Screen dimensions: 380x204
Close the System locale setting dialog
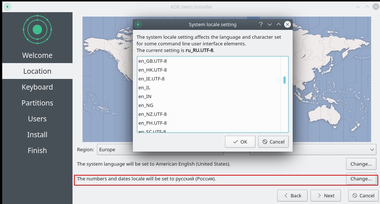pos(287,24)
